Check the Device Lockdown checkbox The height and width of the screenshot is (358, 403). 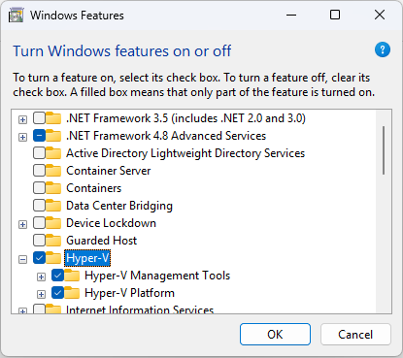click(39, 223)
